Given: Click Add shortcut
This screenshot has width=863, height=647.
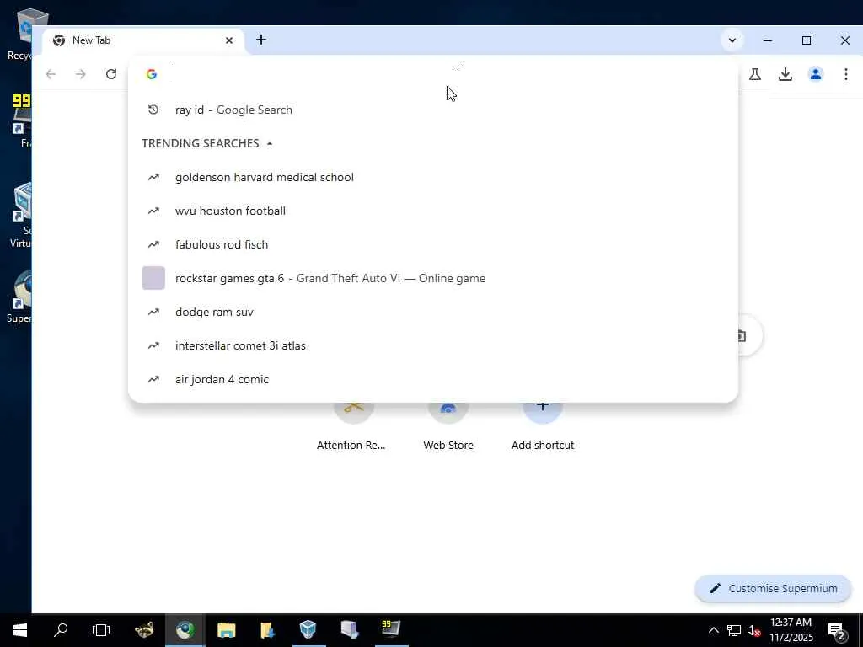Looking at the screenshot, I should pos(543,426).
